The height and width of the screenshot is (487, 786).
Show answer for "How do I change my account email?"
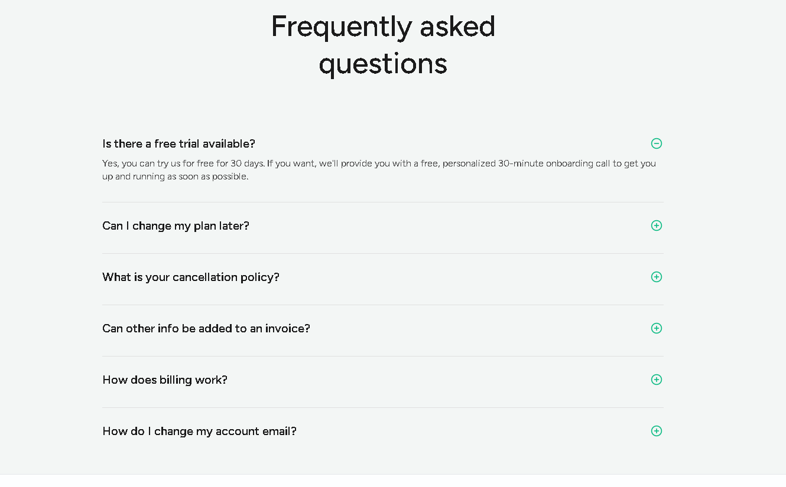(199, 431)
